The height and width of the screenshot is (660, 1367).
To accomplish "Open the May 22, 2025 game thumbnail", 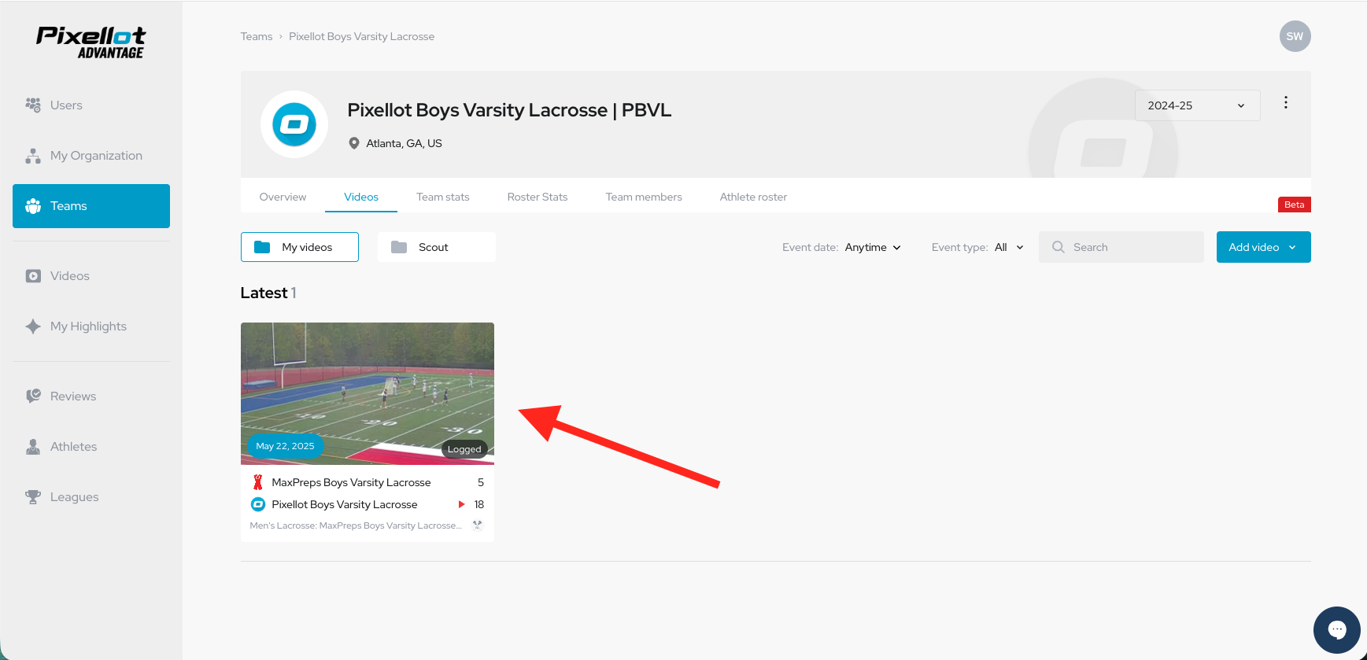I will pos(368,393).
